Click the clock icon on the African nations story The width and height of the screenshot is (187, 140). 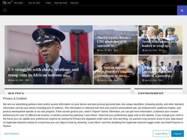pyautogui.click(x=9, y=80)
